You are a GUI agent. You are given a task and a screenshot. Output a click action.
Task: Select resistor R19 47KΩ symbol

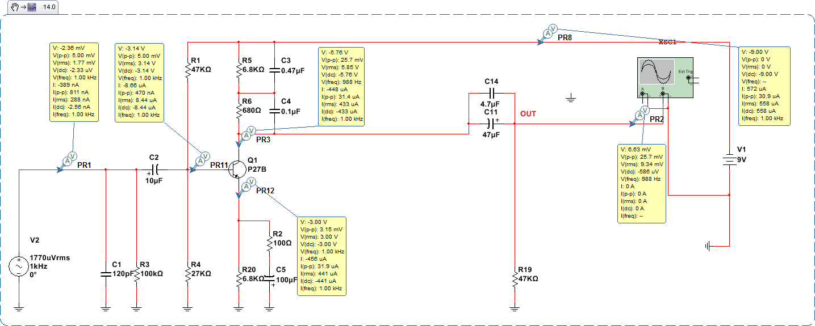(x=514, y=278)
